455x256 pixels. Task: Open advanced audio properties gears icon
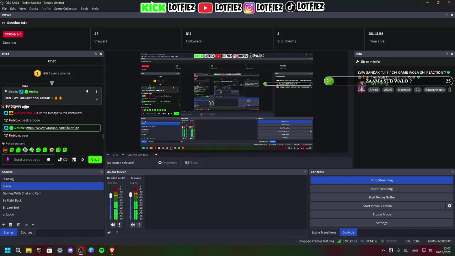109,233
